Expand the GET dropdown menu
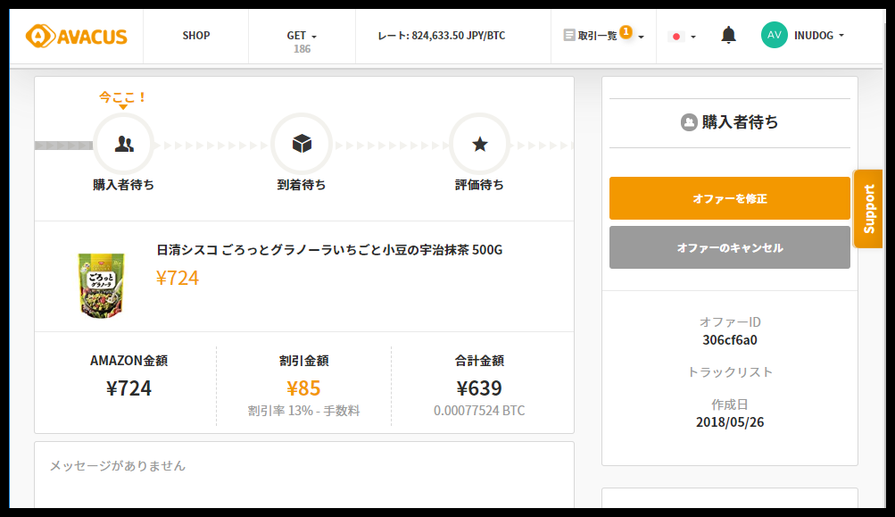The height and width of the screenshot is (517, 895). [302, 36]
